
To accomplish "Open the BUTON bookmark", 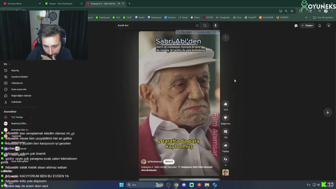I will click(208, 18).
